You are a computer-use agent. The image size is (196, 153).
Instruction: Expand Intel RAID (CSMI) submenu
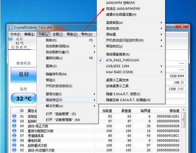tap(131, 72)
